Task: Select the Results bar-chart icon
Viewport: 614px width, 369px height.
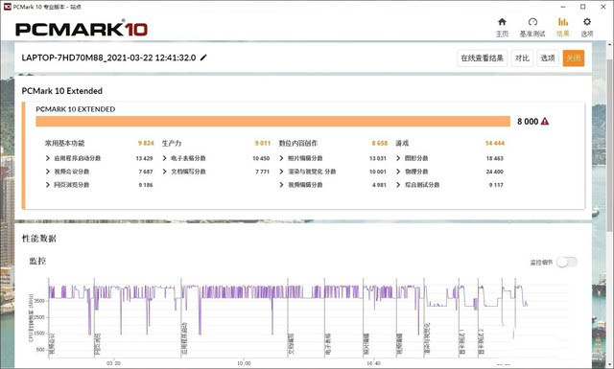Action: [x=563, y=22]
